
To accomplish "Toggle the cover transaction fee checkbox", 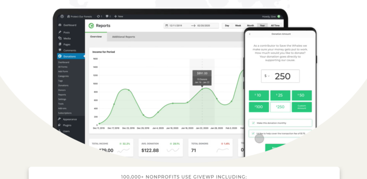I will 253,133.
